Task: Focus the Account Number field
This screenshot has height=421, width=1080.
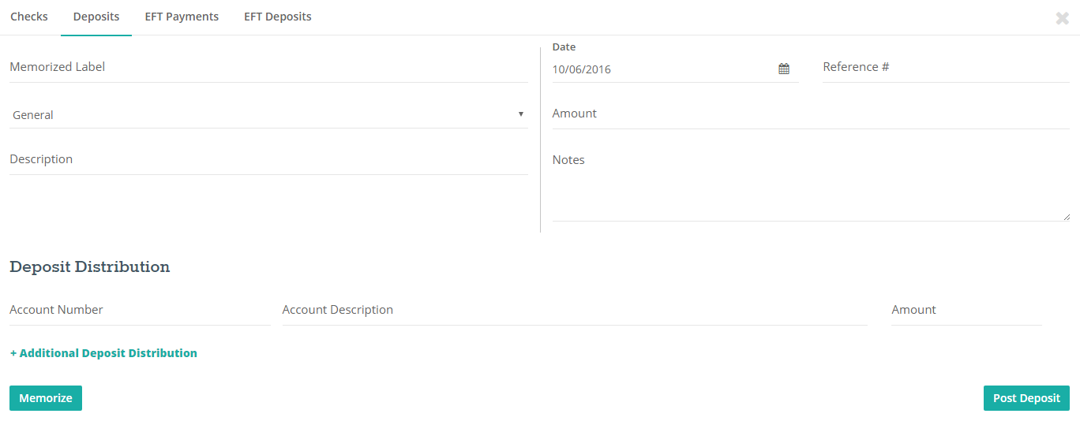Action: pos(140,311)
